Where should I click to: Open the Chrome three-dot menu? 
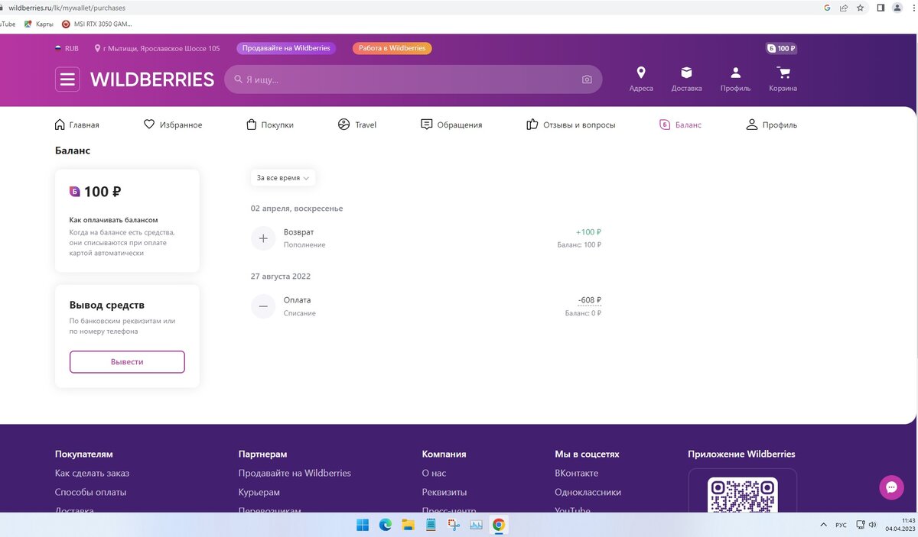[x=913, y=8]
